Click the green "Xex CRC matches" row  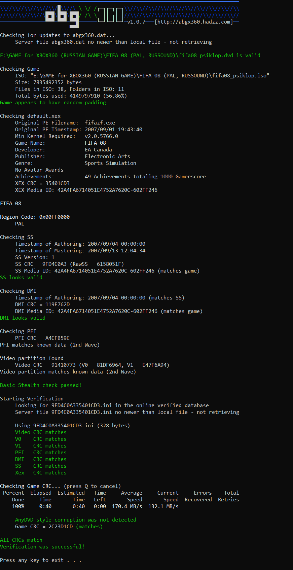[41, 473]
